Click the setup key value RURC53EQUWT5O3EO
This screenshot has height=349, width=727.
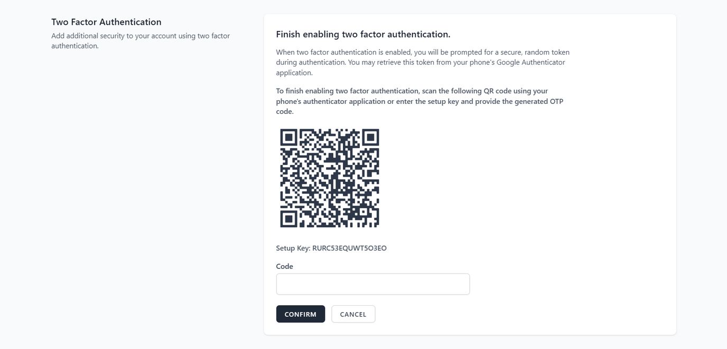pyautogui.click(x=349, y=248)
